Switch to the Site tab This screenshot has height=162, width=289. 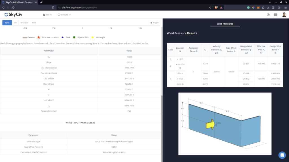(x=15, y=23)
